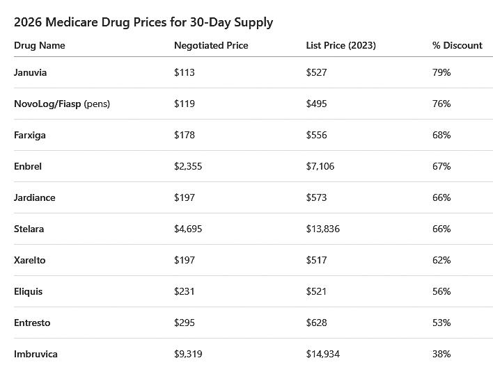The image size is (493, 374).
Task: Select the Entresto drug name
Action: click(32, 323)
